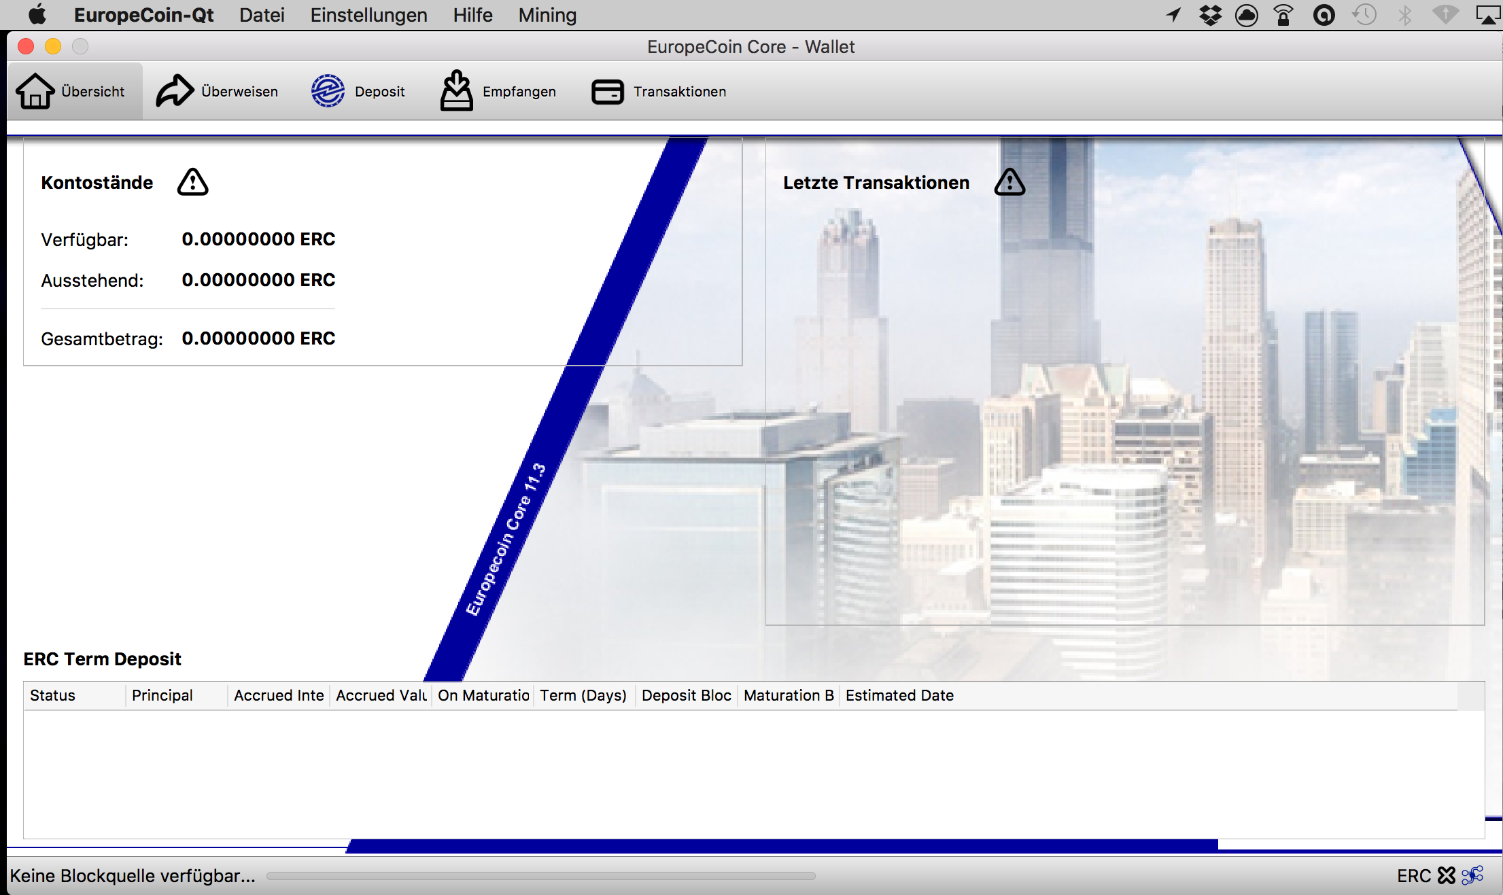Click the circular G menu bar icon

pos(1324,15)
